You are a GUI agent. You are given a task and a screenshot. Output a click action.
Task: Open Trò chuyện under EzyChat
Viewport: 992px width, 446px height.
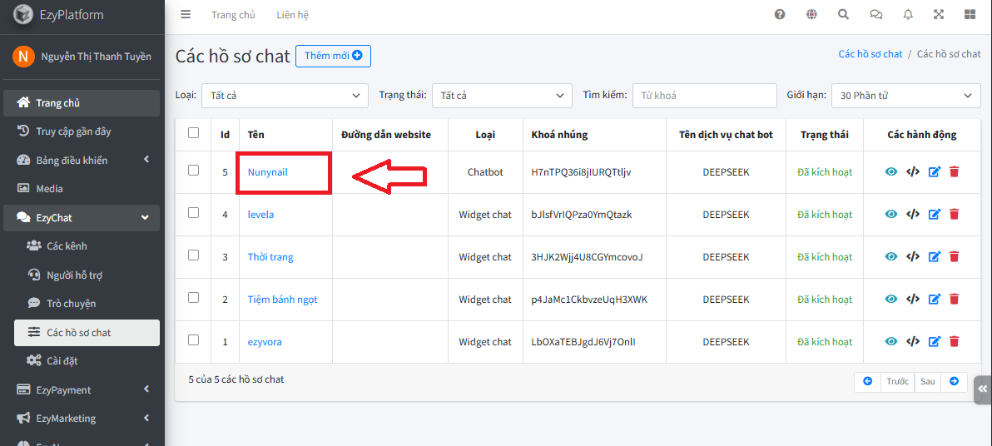pos(87,304)
